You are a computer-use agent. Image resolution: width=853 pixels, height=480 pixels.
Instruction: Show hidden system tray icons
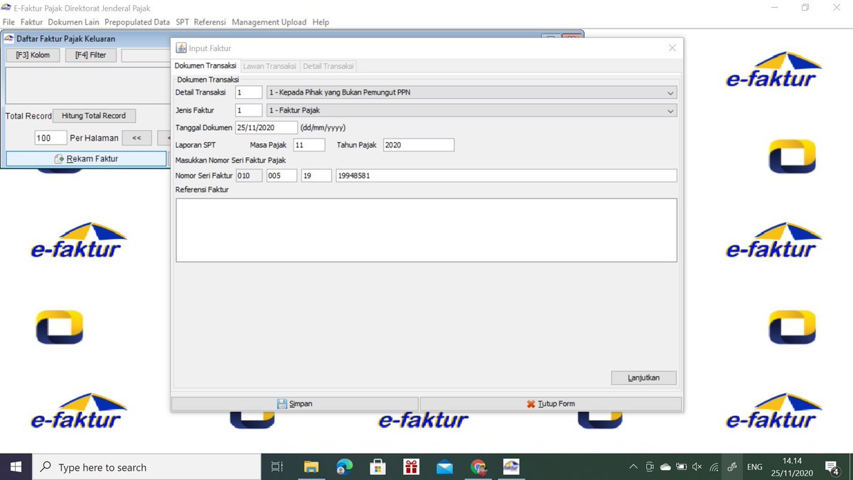(x=633, y=467)
